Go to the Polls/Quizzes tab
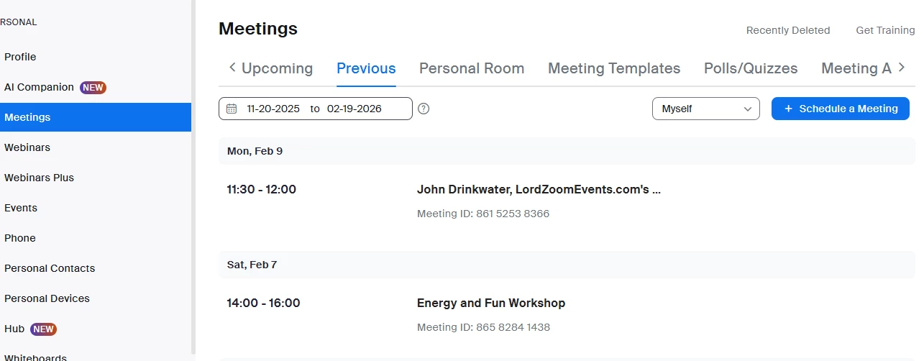Image resolution: width=924 pixels, height=361 pixels. click(x=750, y=68)
